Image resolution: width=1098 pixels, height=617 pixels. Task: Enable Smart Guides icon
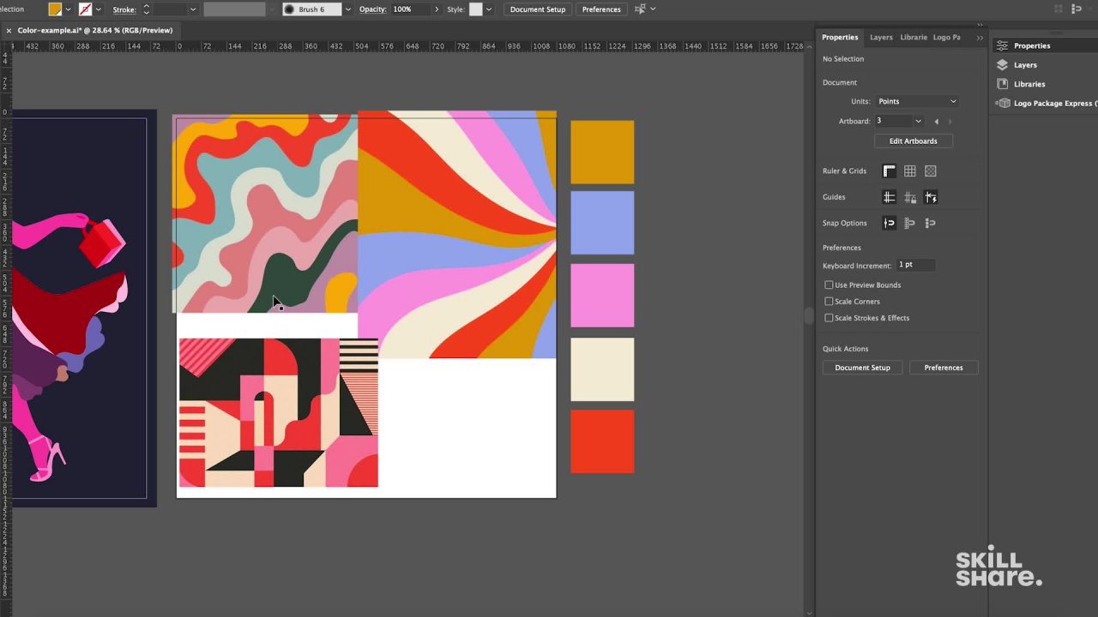tap(931, 197)
